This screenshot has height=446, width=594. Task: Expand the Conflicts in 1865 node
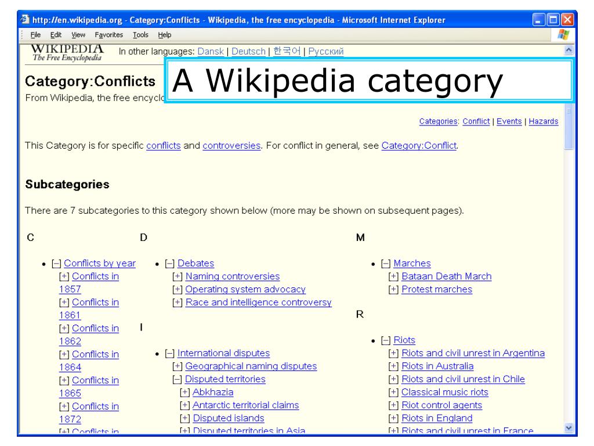[64, 380]
